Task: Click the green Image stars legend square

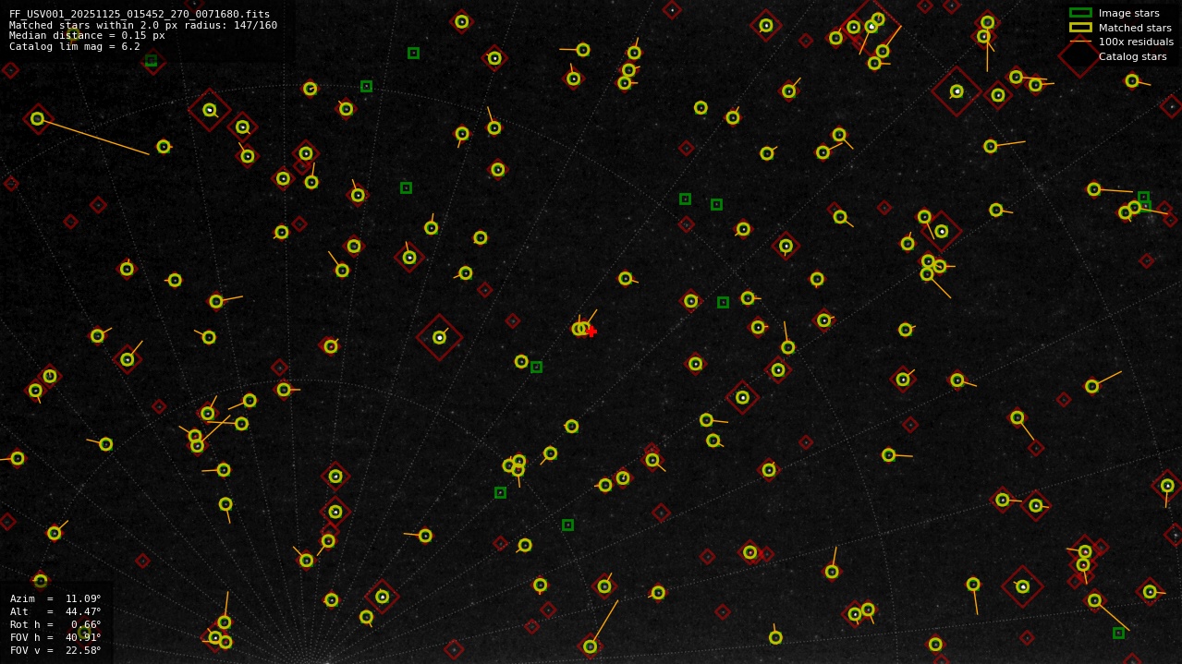Action: pyautogui.click(x=1080, y=13)
